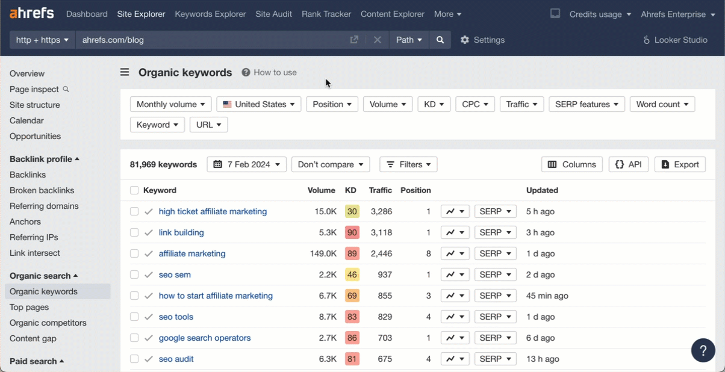Screen dimensions: 725x372
Task: Select all keywords with the header checkbox
Action: pyautogui.click(x=134, y=190)
